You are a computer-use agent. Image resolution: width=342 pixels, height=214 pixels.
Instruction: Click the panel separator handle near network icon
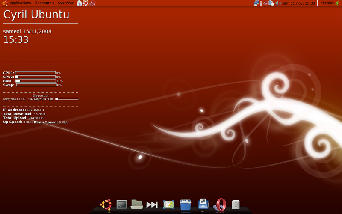[x=261, y=3]
